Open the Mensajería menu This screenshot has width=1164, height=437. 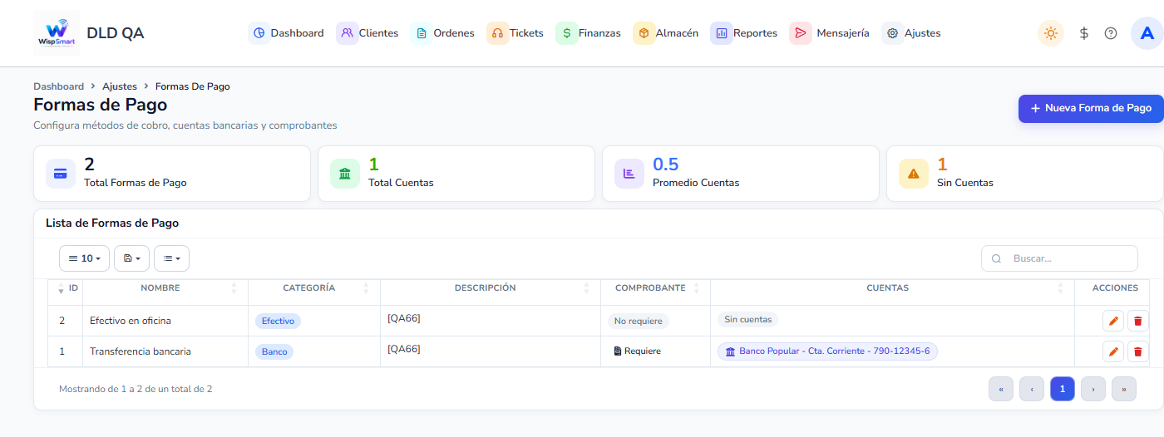pos(831,33)
